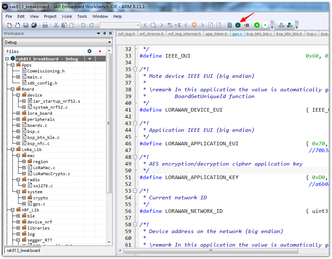
Task: Fold the comment block at line 48
Action: tap(135, 157)
